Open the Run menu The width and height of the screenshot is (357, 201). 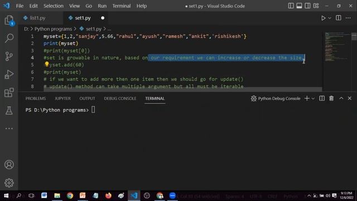click(102, 6)
